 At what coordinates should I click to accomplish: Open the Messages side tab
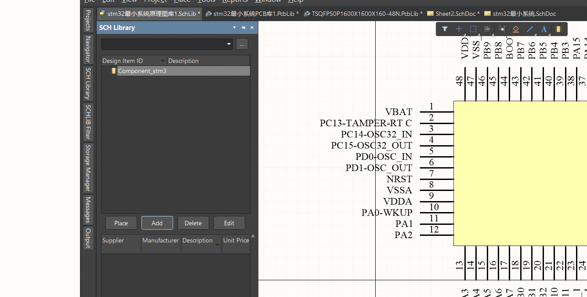88,210
